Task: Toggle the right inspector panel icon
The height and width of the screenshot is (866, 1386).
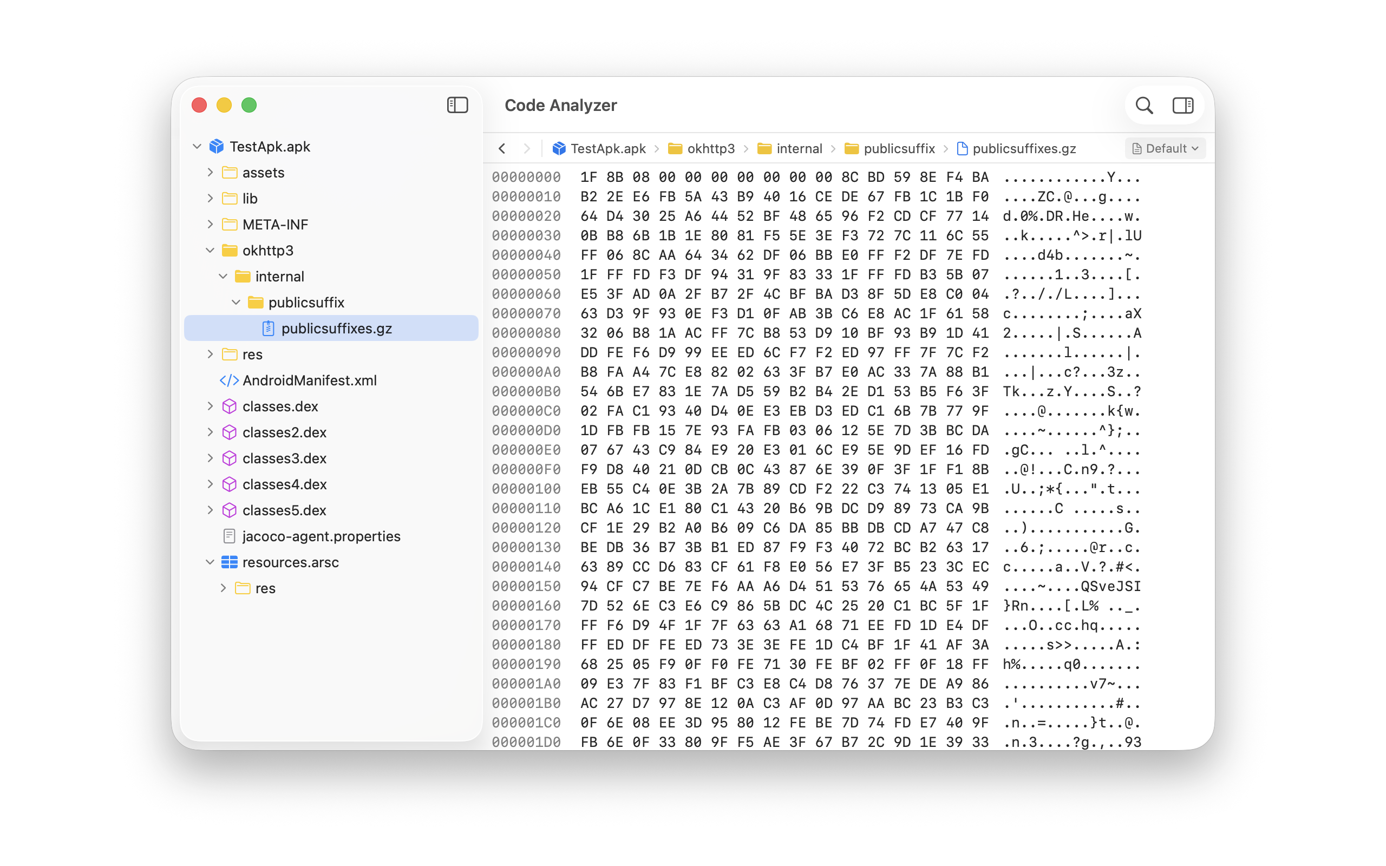Action: [1182, 106]
